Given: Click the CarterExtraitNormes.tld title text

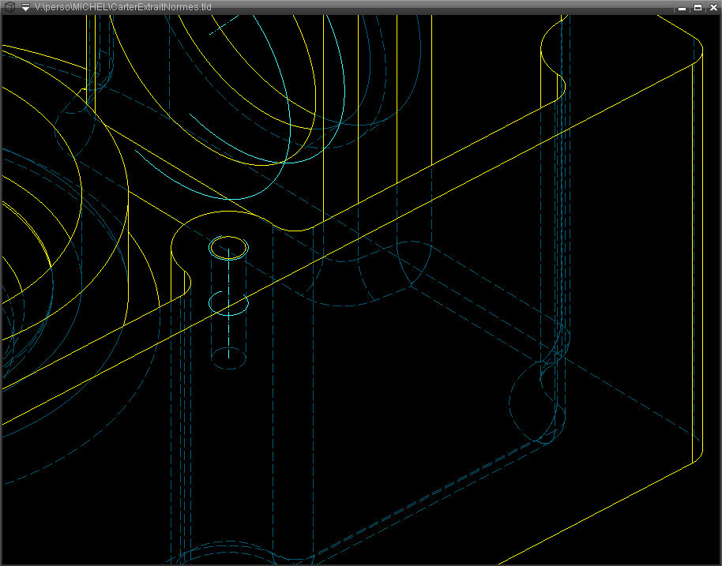Looking at the screenshot, I should (122, 7).
